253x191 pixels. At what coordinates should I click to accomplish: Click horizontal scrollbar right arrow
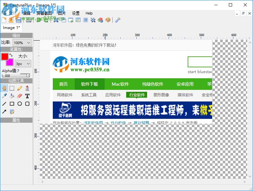point(245,182)
